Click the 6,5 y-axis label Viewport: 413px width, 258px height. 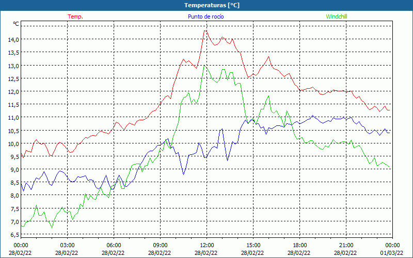point(15,235)
